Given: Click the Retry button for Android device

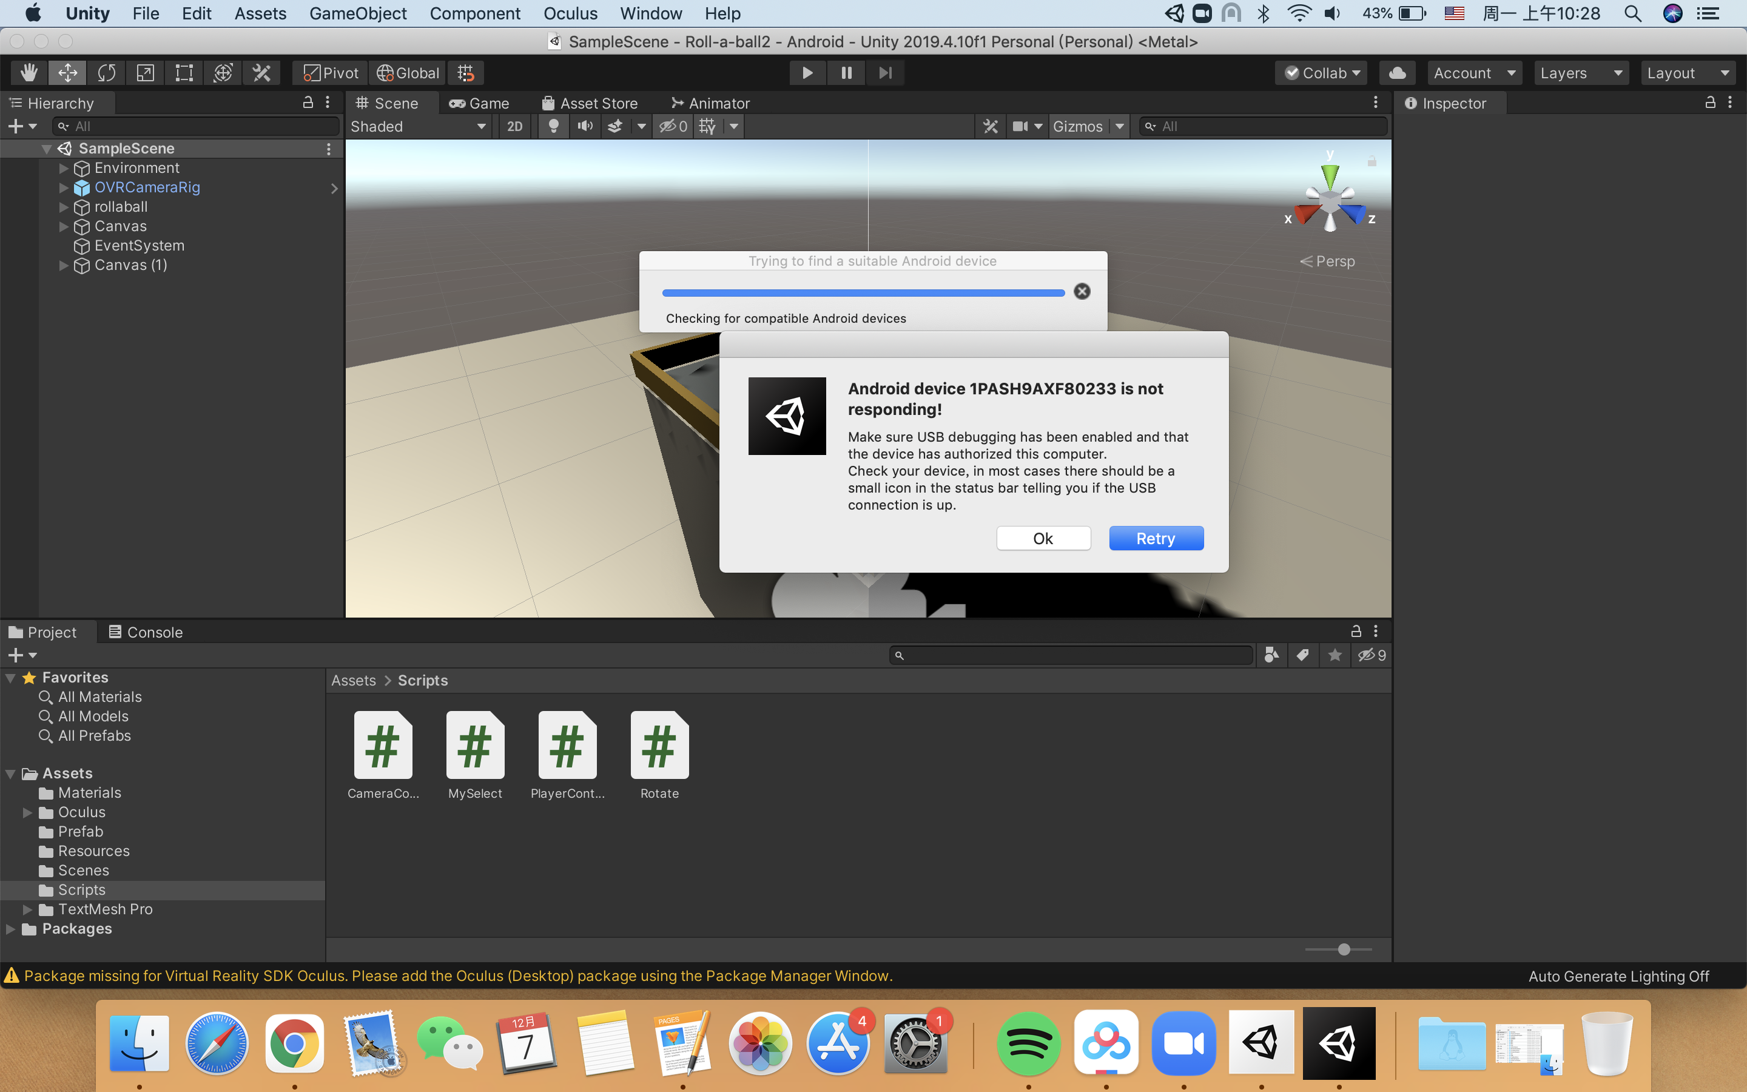Looking at the screenshot, I should click(x=1154, y=539).
